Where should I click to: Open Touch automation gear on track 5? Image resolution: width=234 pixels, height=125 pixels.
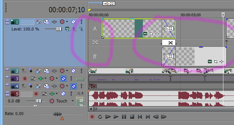tap(52, 101)
